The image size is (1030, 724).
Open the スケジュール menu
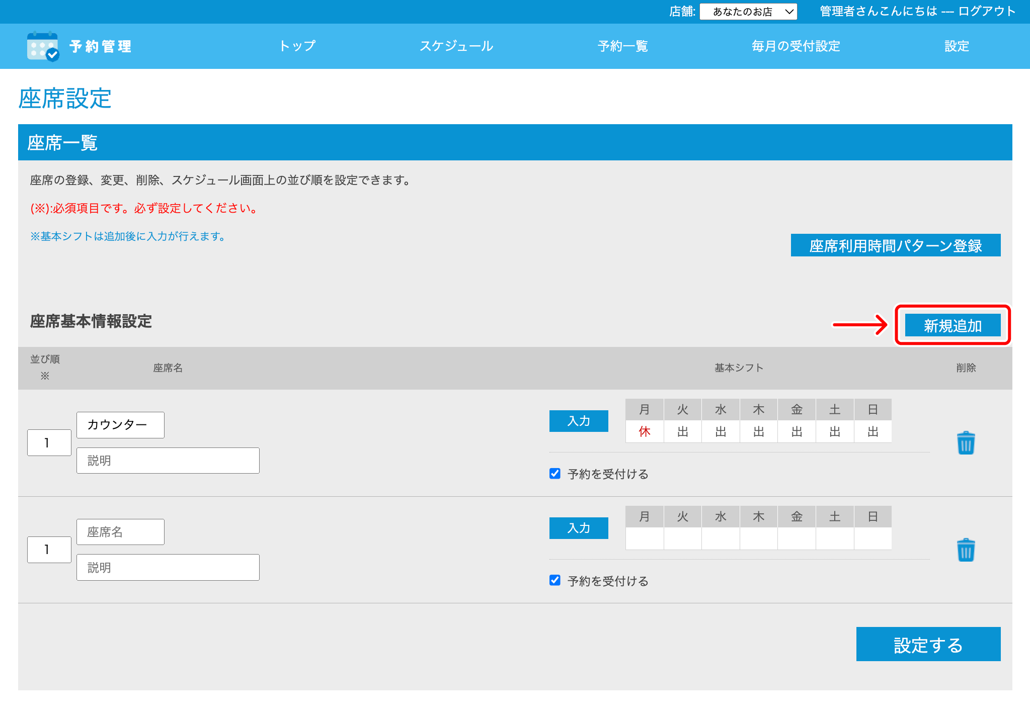click(x=456, y=46)
